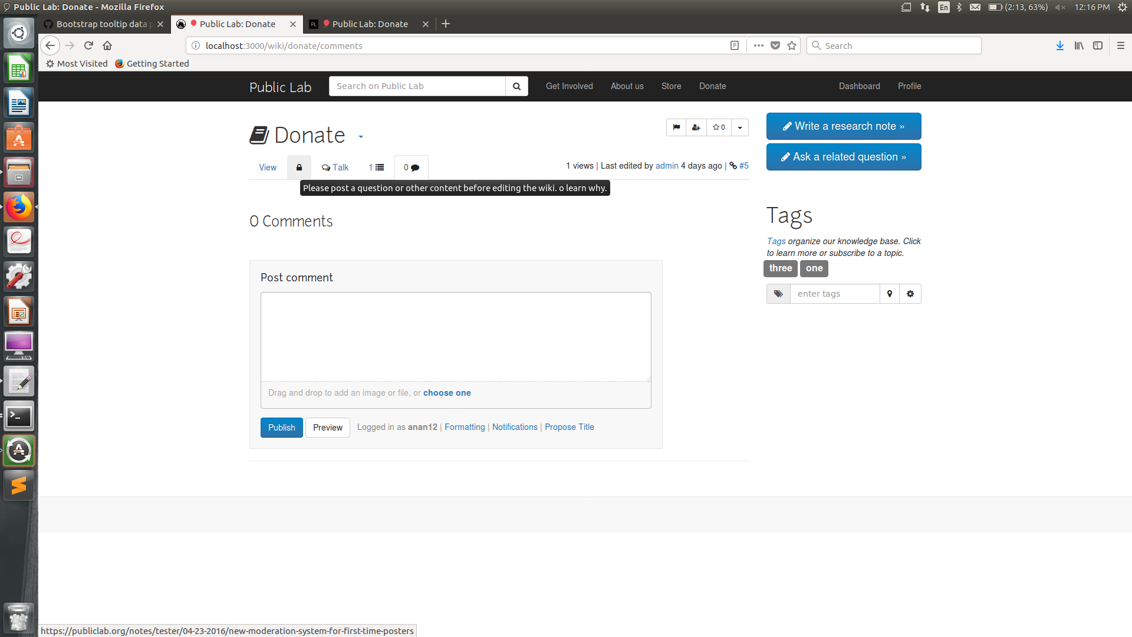Viewport: 1132px width, 637px height.
Task: Click the flag icon button
Action: tap(676, 127)
